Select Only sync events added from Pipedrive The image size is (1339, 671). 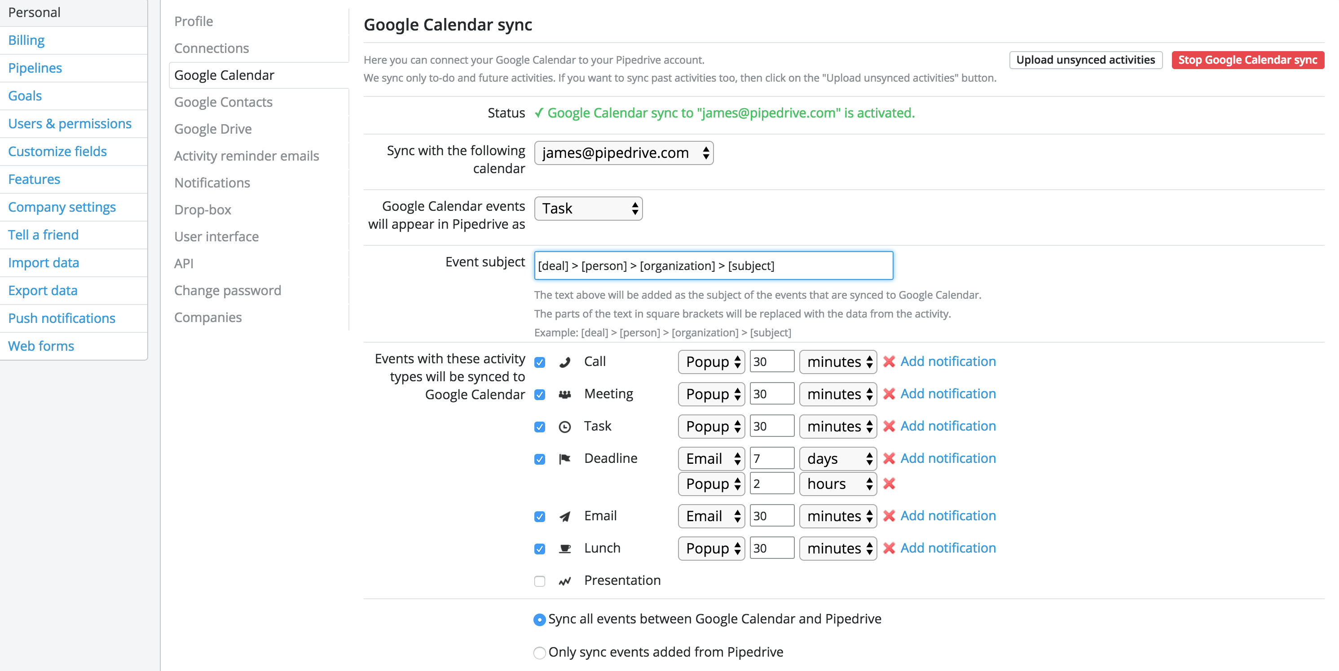540,652
